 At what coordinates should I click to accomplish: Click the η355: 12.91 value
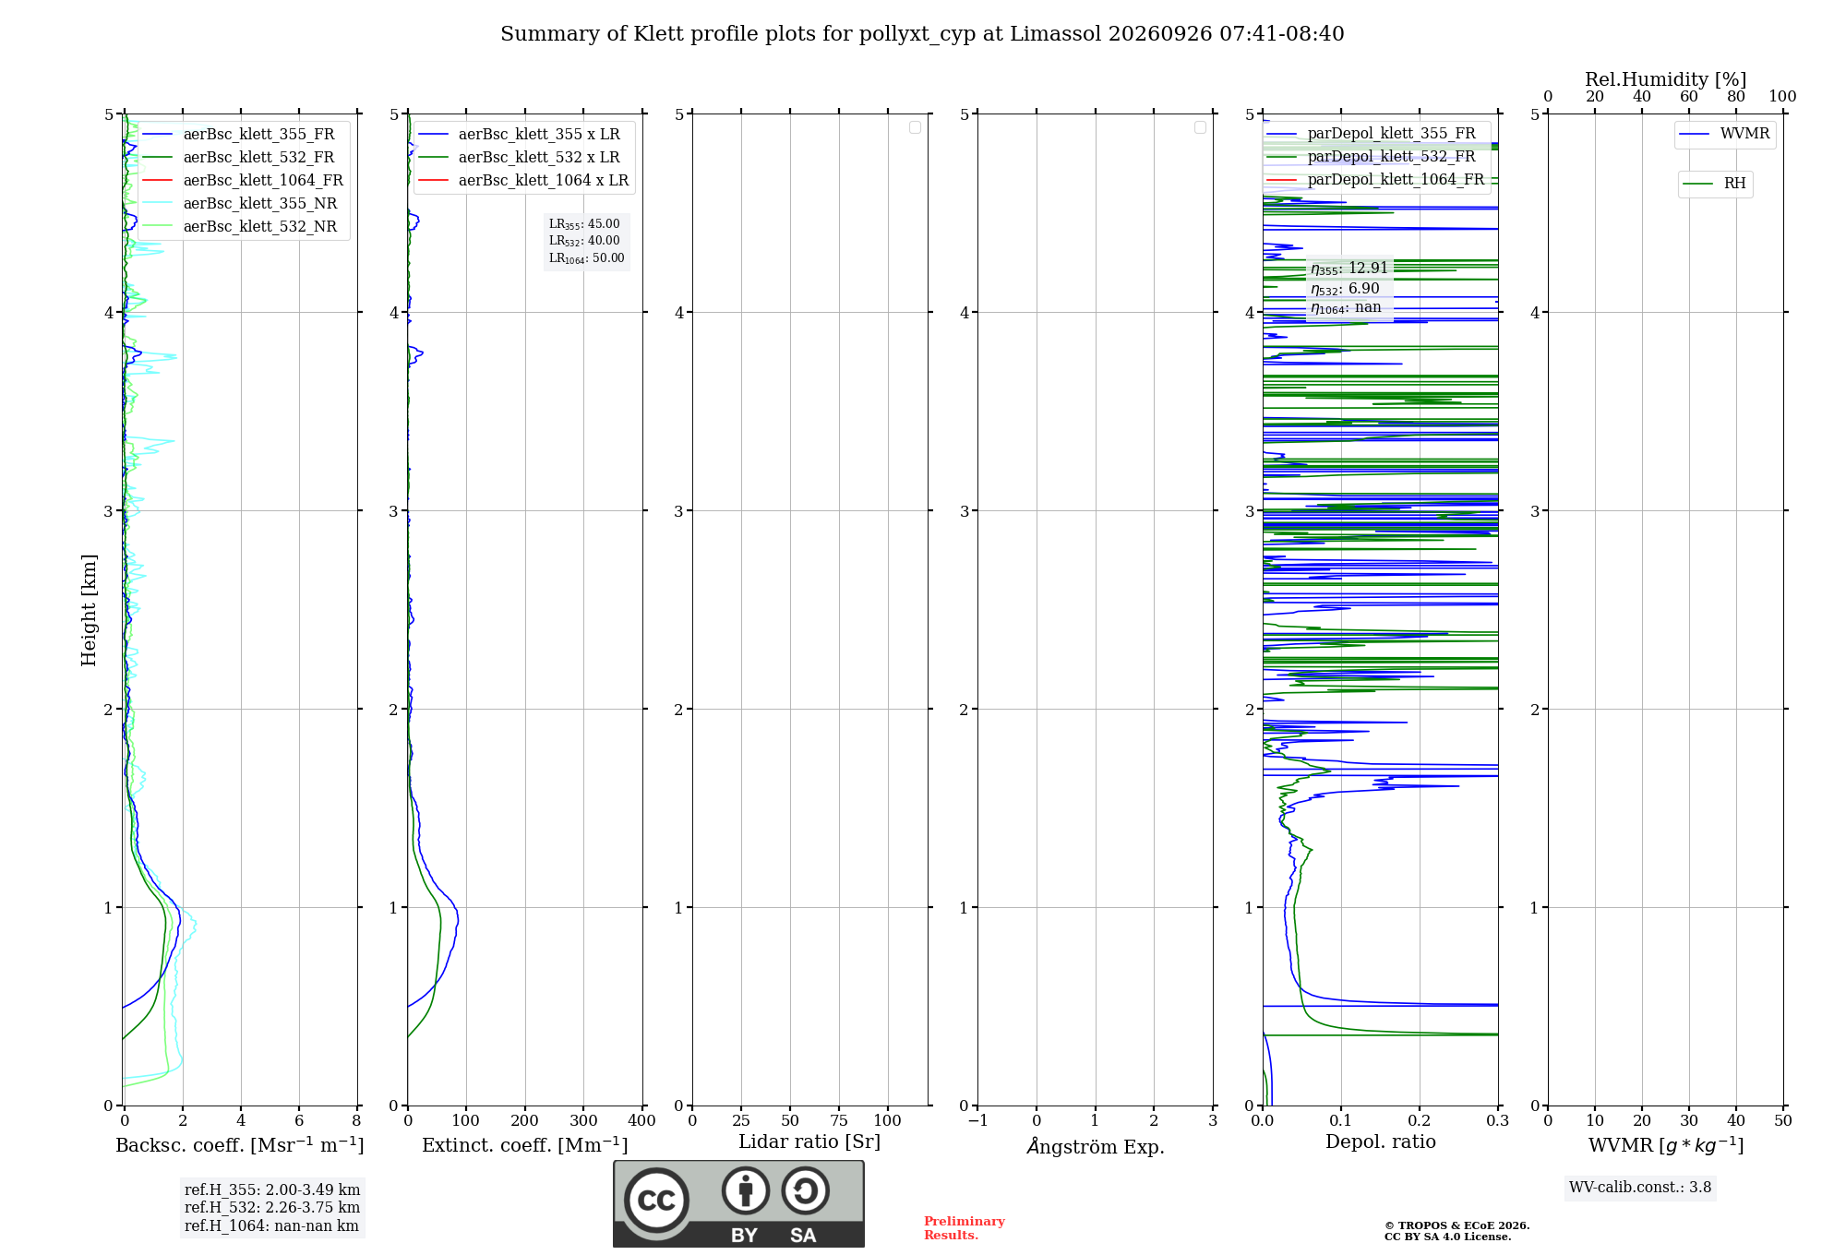(1349, 269)
